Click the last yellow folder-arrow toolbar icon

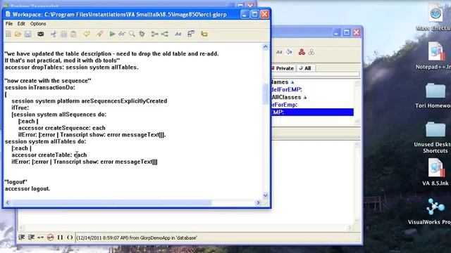pos(204,34)
